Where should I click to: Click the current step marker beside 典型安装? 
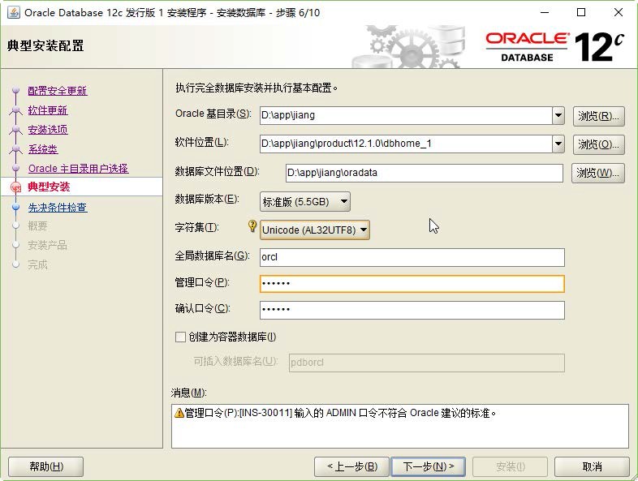[x=16, y=187]
